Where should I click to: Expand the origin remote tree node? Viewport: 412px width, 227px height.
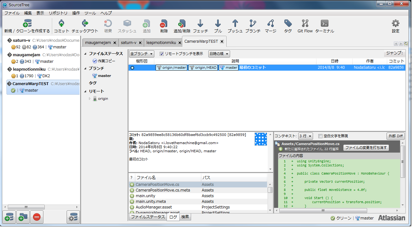90,99
